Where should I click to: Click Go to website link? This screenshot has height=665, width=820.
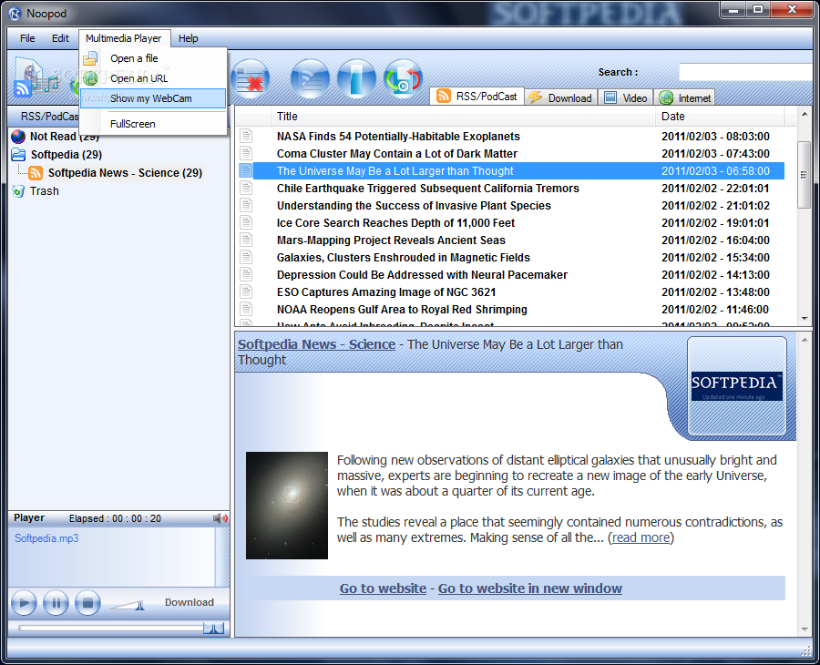coord(383,588)
